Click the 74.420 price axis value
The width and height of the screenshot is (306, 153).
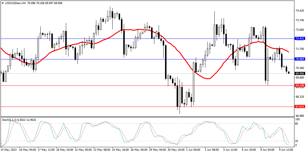click(x=300, y=11)
